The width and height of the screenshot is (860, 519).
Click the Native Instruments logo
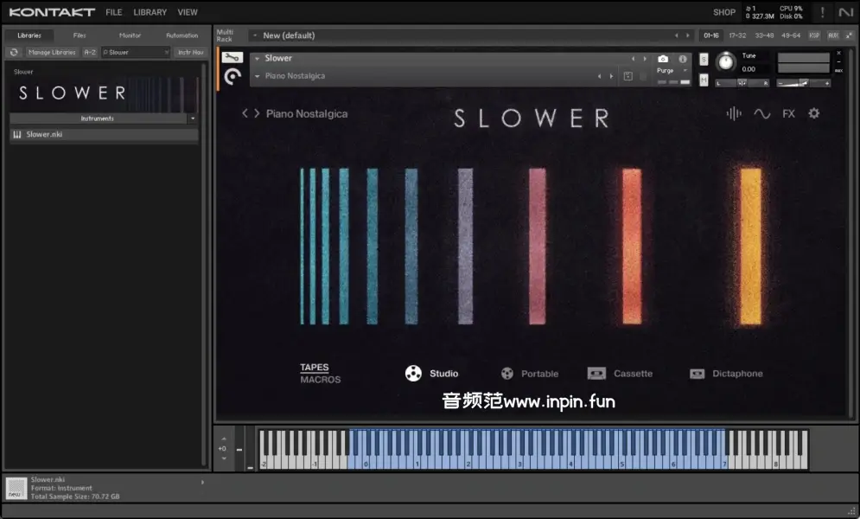pyautogui.click(x=846, y=12)
